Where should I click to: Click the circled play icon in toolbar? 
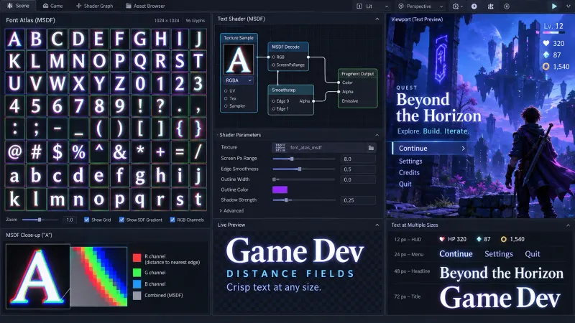tap(474, 6)
